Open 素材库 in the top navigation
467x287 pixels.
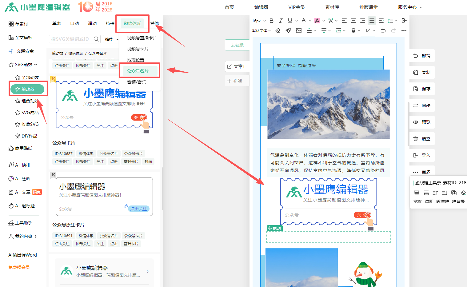pos(332,7)
